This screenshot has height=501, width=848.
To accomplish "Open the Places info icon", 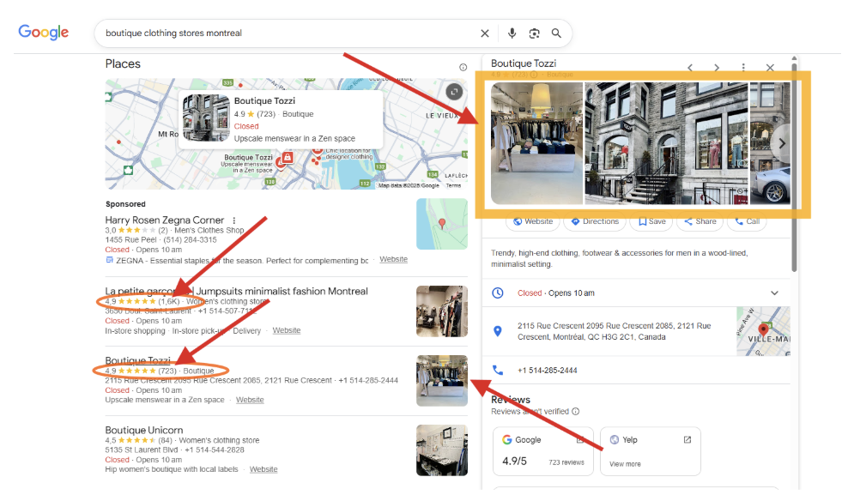I will click(463, 67).
